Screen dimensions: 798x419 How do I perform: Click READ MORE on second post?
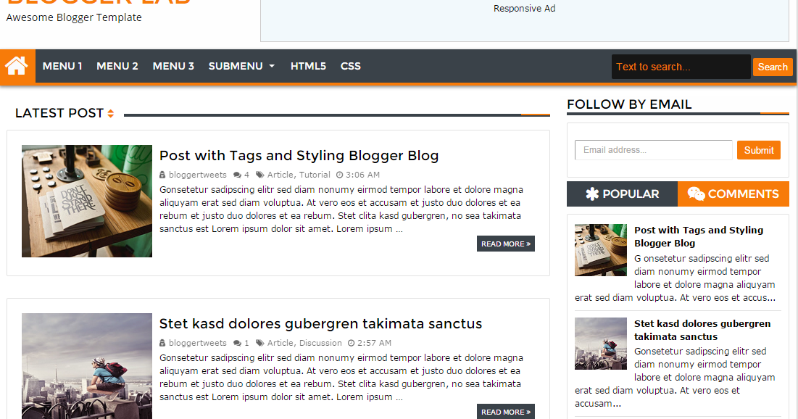point(506,412)
